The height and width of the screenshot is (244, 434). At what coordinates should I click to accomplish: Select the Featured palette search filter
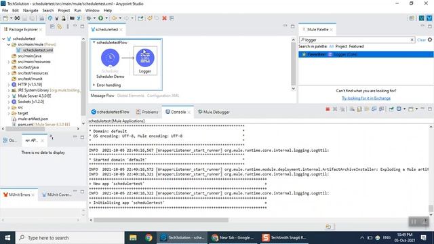[x=357, y=47]
